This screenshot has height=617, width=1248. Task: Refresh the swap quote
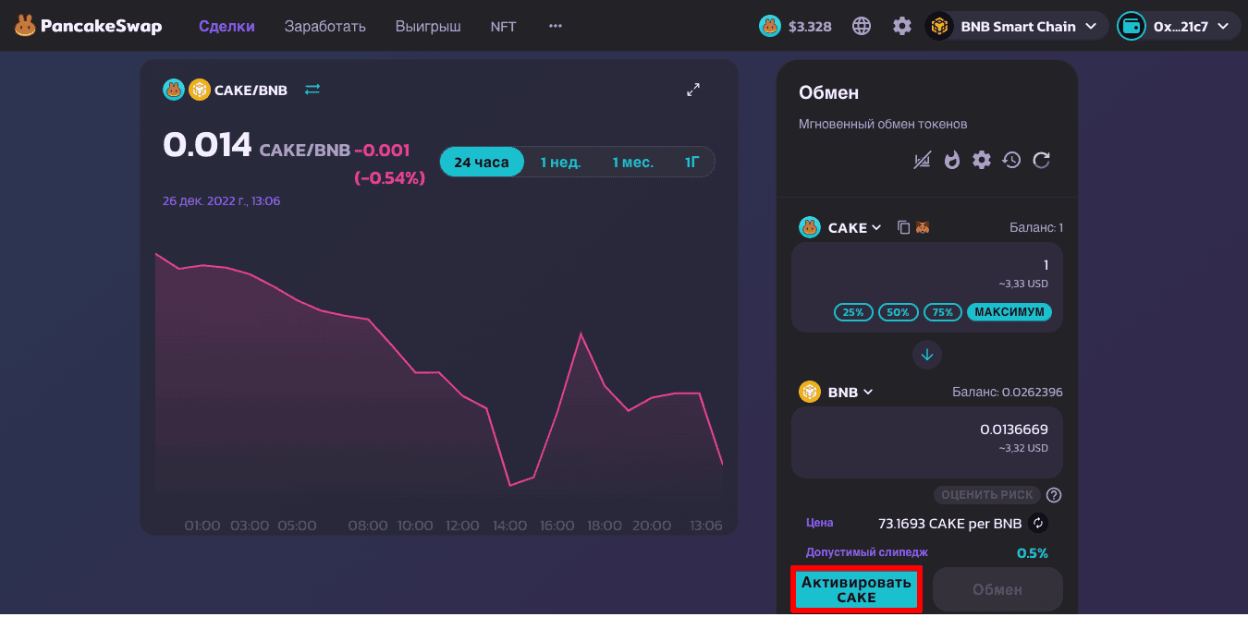pyautogui.click(x=1042, y=161)
